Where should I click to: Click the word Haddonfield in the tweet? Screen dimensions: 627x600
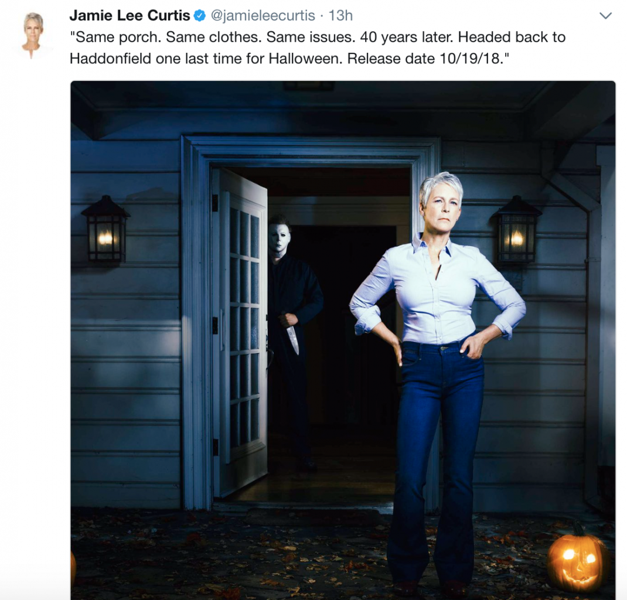pos(110,59)
